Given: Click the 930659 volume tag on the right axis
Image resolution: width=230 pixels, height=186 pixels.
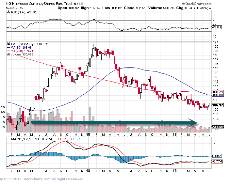Looking at the screenshot, I should tap(217, 127).
